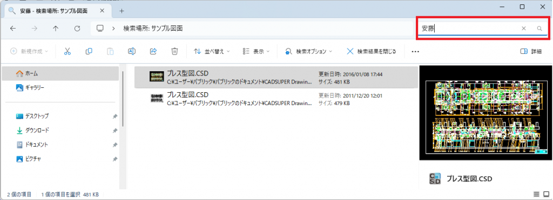Close search with 検索結果を閉じる
The image size is (553, 200).
[x=372, y=51]
